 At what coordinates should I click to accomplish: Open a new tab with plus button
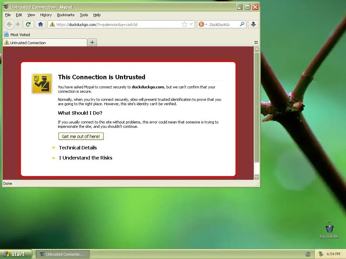[92, 42]
